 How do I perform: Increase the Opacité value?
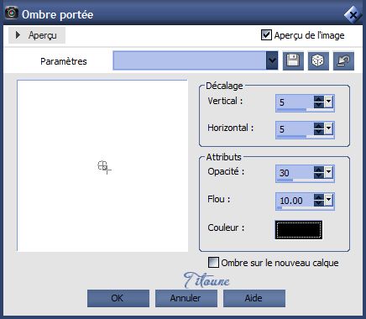click(319, 170)
